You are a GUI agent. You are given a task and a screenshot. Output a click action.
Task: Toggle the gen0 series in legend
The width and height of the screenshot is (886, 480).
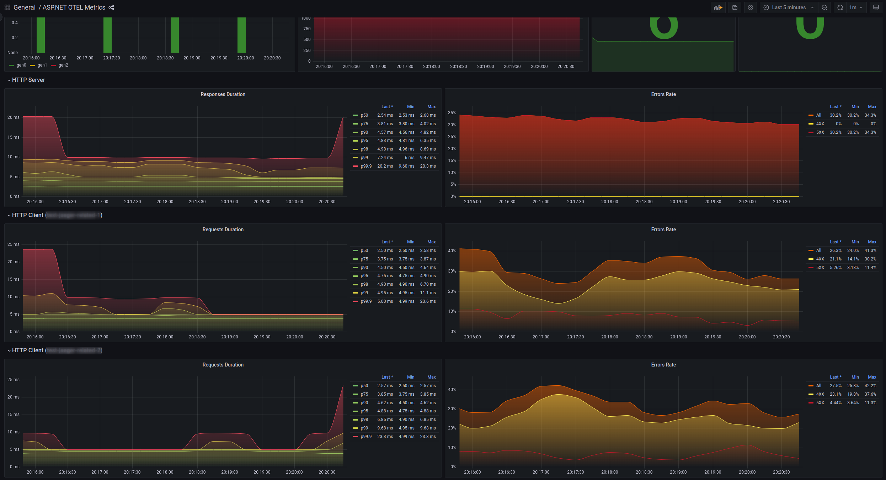coord(21,65)
